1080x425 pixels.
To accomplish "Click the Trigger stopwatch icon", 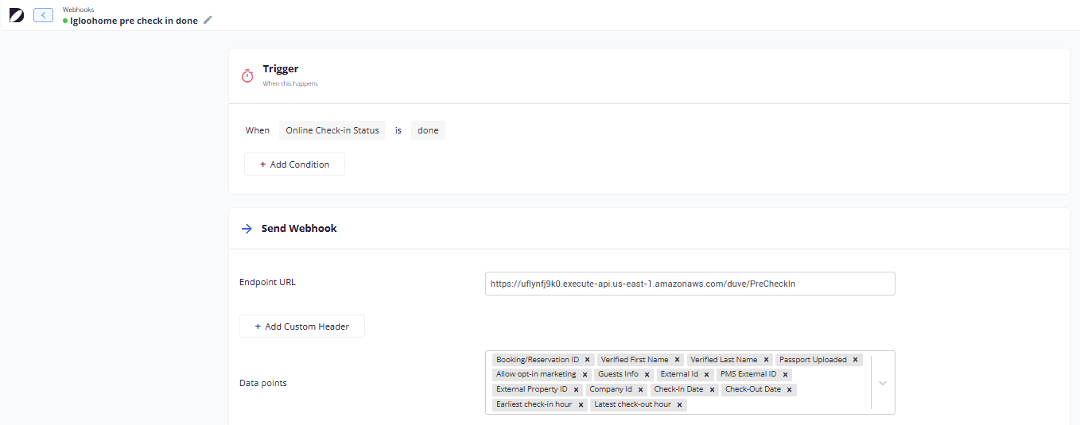I will tap(247, 75).
